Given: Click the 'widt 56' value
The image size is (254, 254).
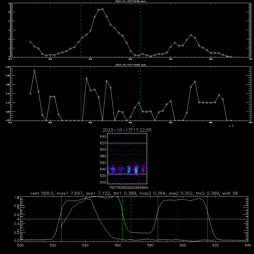Looking at the screenshot, I should tap(230, 193).
